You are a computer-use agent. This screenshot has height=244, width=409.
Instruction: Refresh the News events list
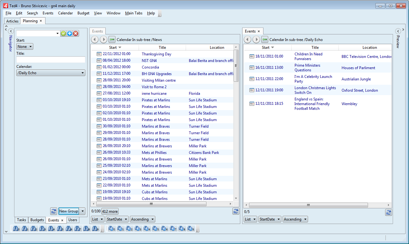236,211
